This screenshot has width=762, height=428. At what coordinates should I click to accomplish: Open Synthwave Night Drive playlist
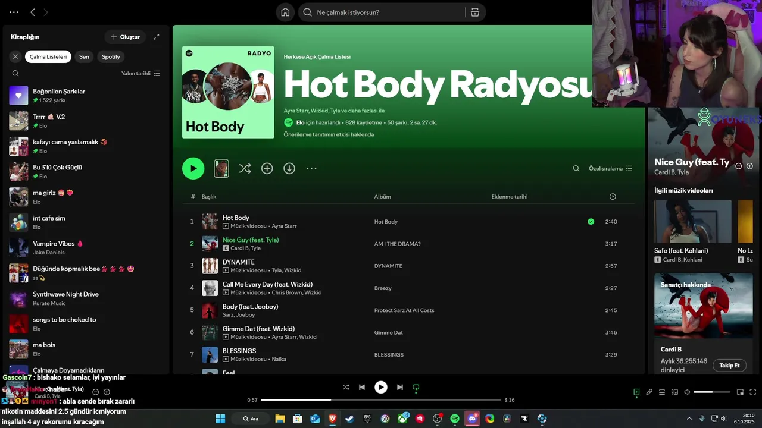pyautogui.click(x=86, y=298)
